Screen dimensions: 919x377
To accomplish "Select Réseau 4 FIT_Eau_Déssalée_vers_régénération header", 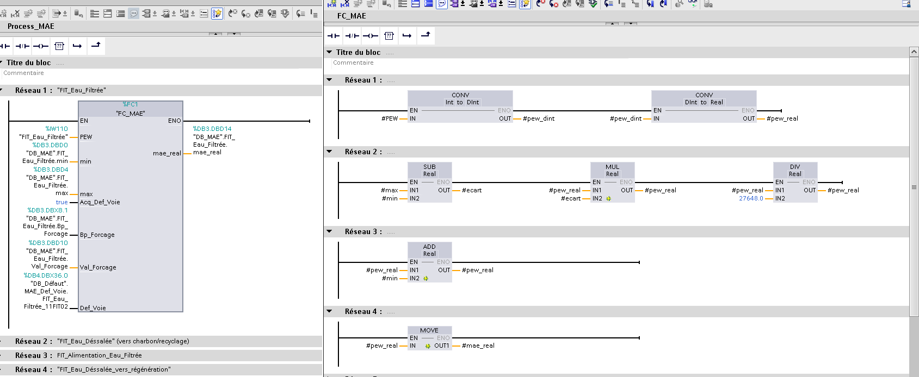I will pyautogui.click(x=113, y=369).
